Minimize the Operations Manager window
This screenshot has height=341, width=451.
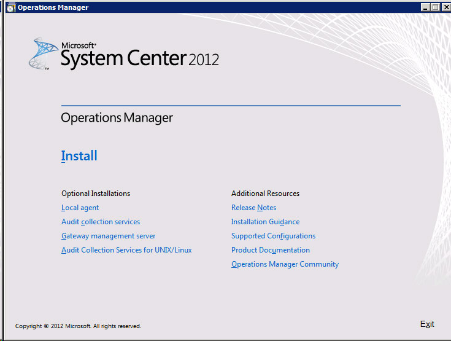tap(425, 7)
